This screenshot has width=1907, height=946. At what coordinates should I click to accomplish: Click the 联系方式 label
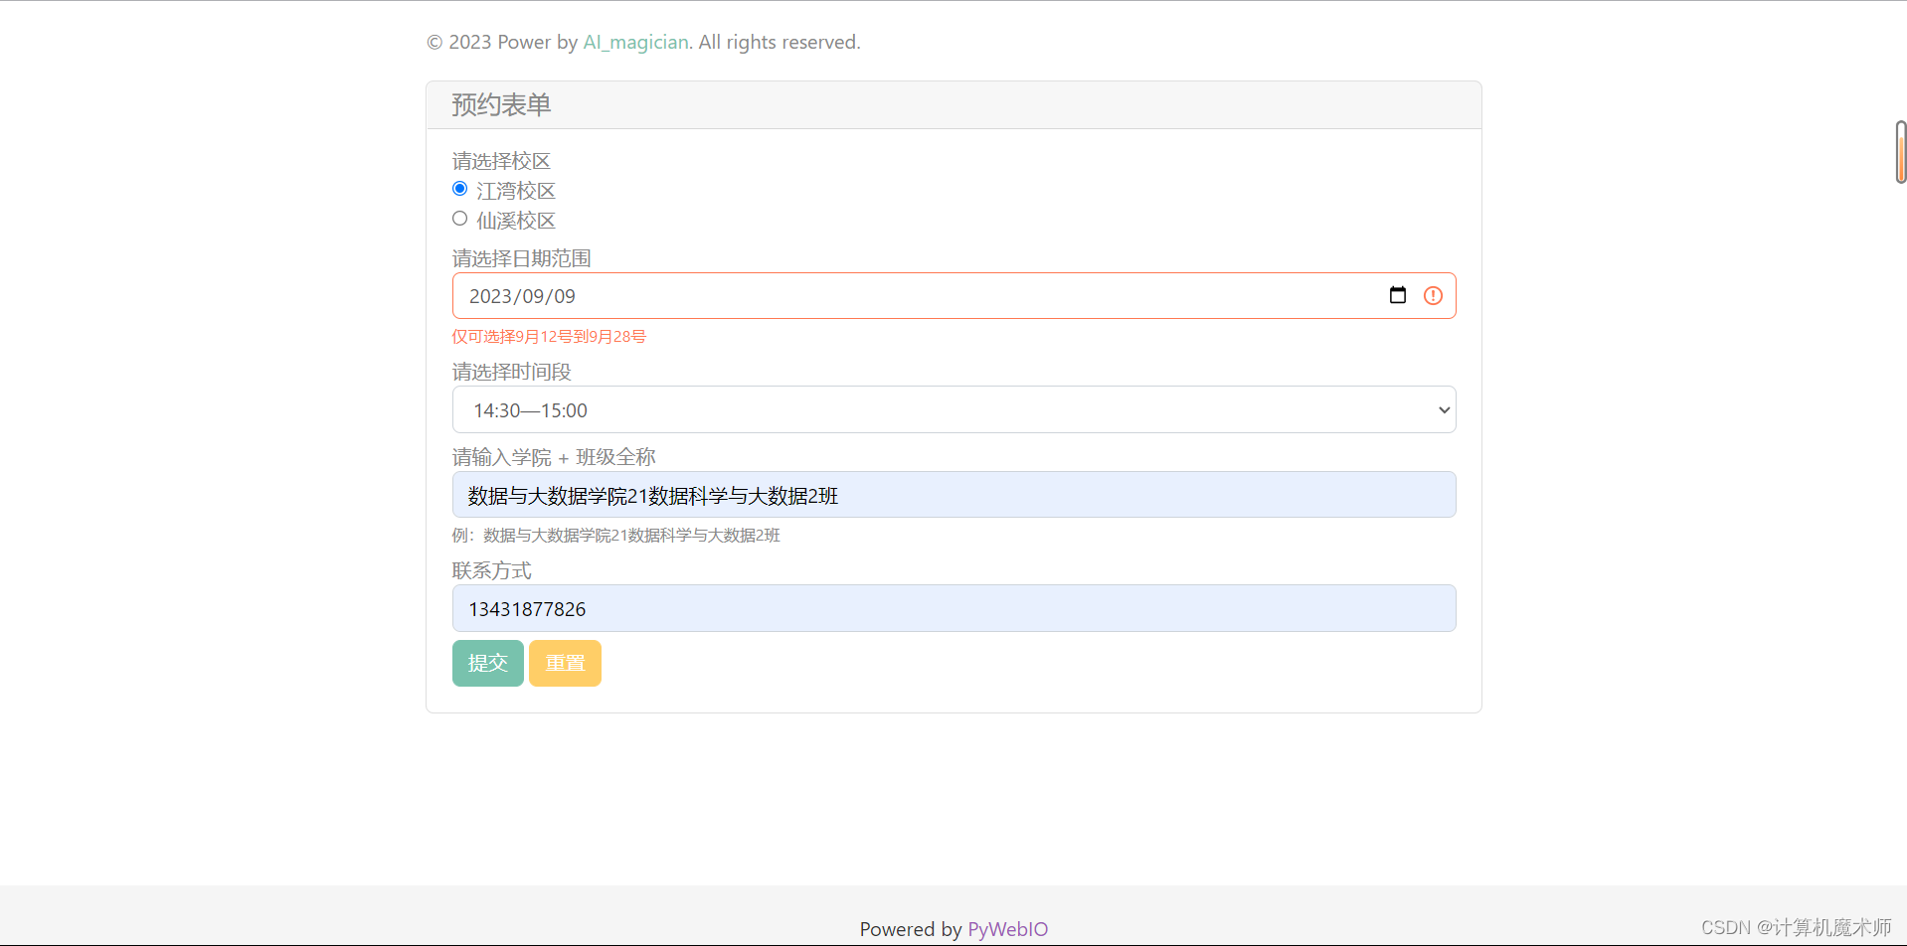[491, 570]
